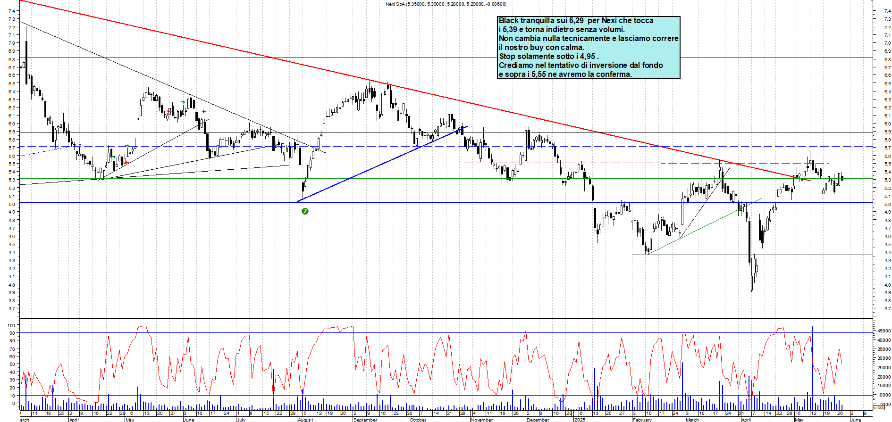The height and width of the screenshot is (422, 892).
Task: Click the October month label
Action: coord(418,420)
